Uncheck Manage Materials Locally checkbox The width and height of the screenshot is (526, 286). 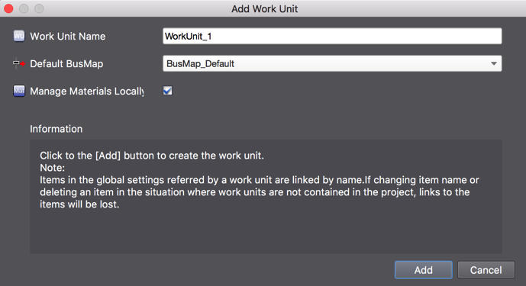167,91
